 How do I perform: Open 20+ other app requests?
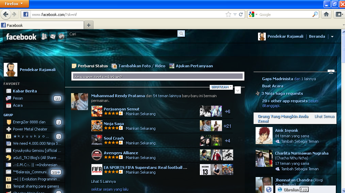(285, 101)
